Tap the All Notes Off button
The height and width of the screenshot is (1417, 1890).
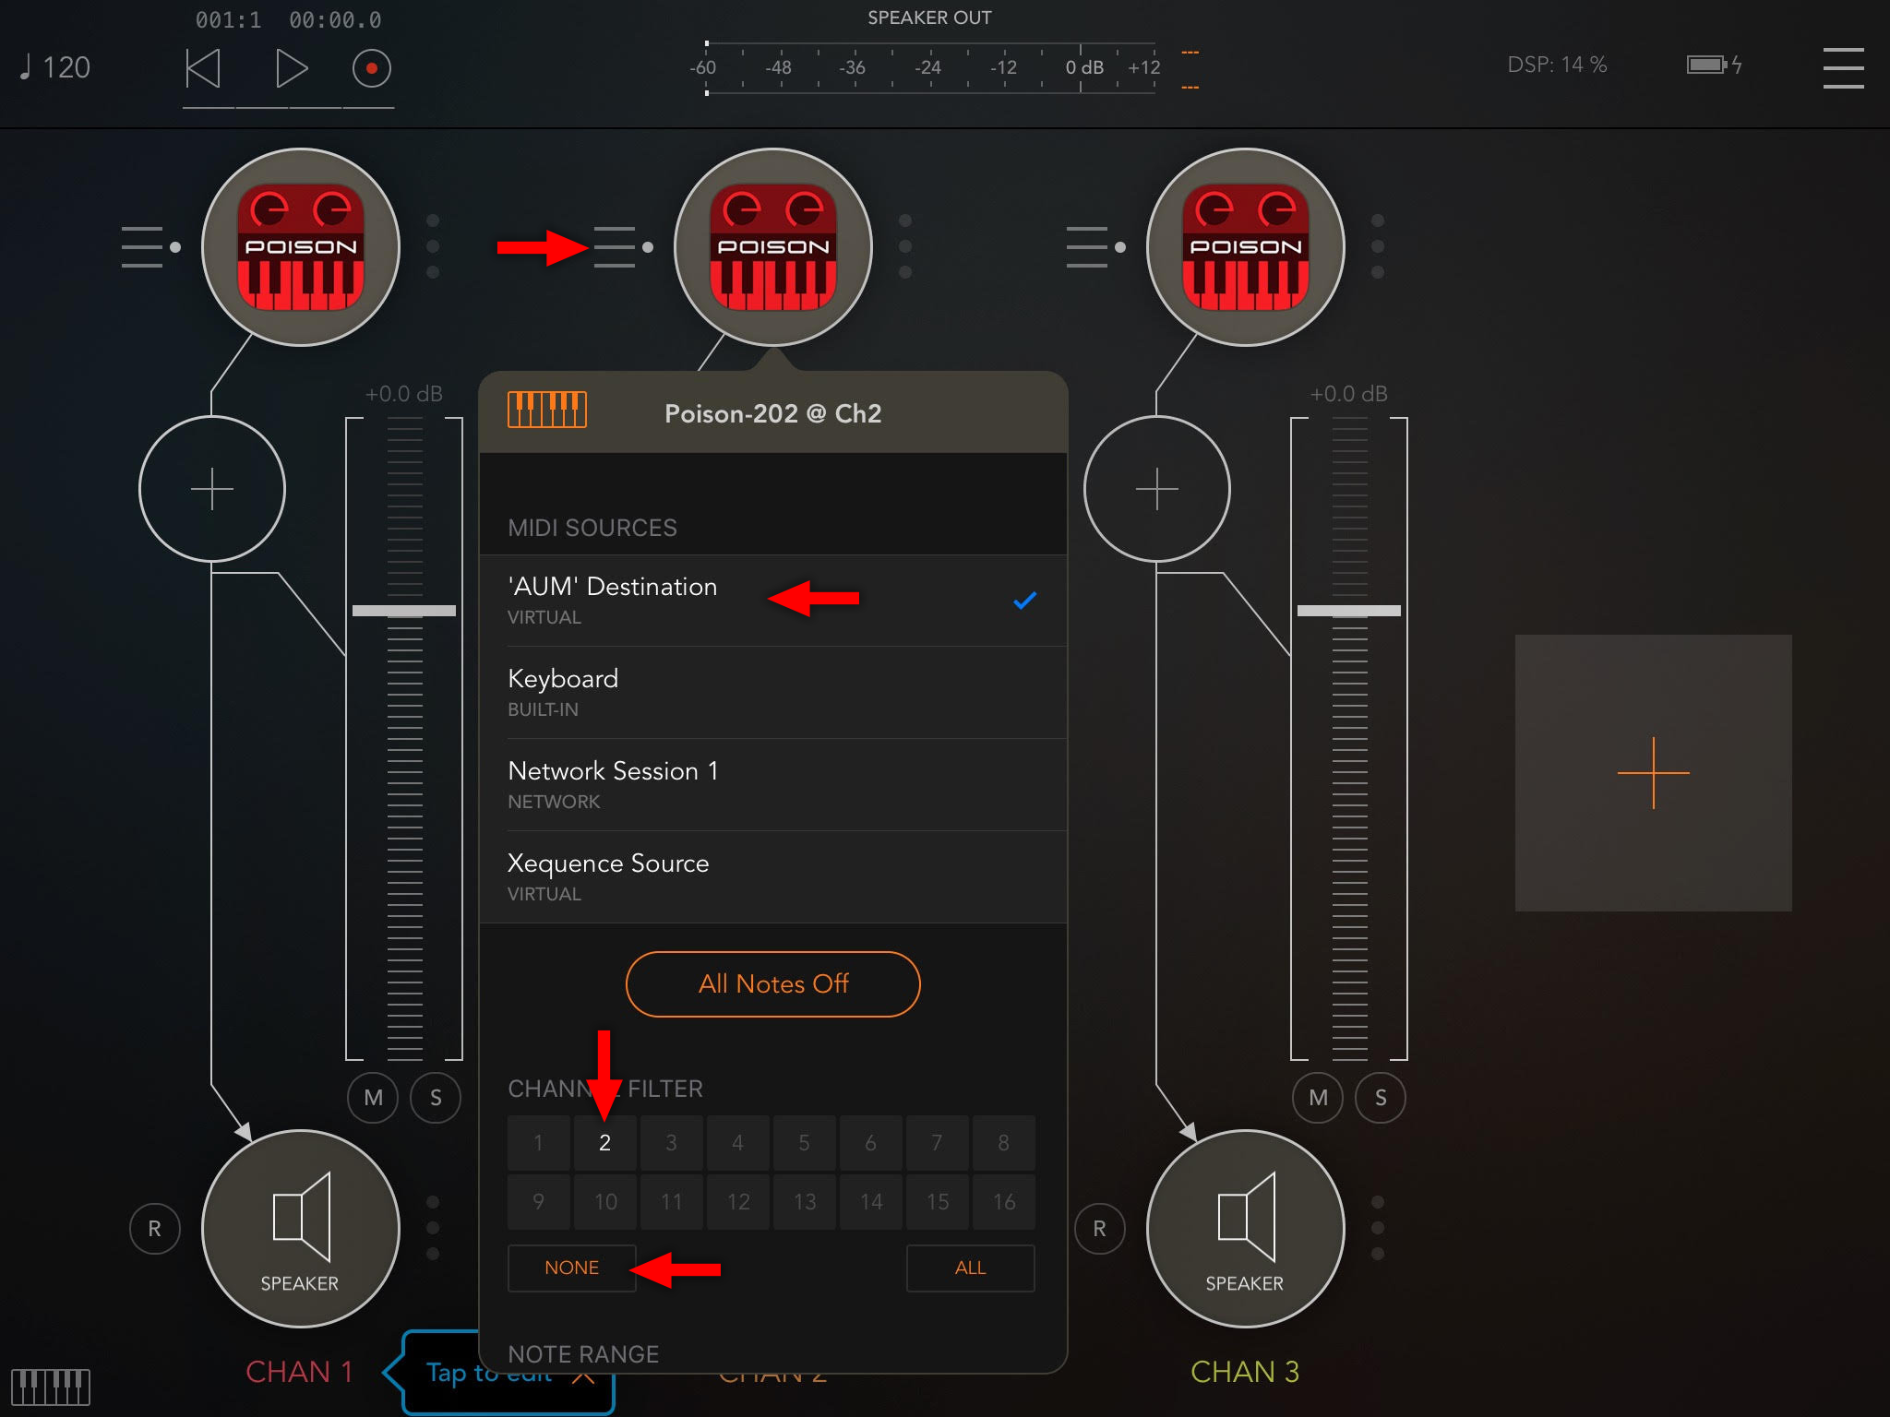(773, 984)
